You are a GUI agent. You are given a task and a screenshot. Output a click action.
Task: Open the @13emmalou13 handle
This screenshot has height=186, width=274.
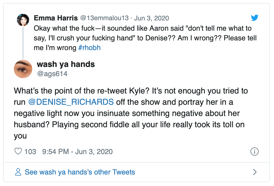click(x=104, y=18)
